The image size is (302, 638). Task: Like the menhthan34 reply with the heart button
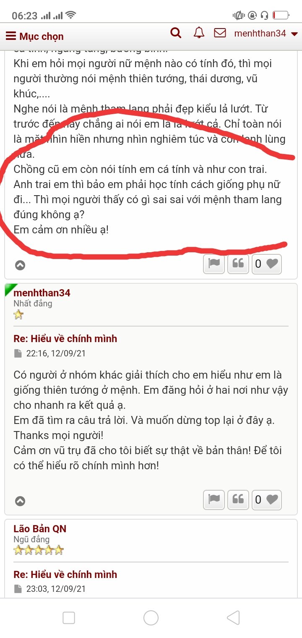point(267,499)
